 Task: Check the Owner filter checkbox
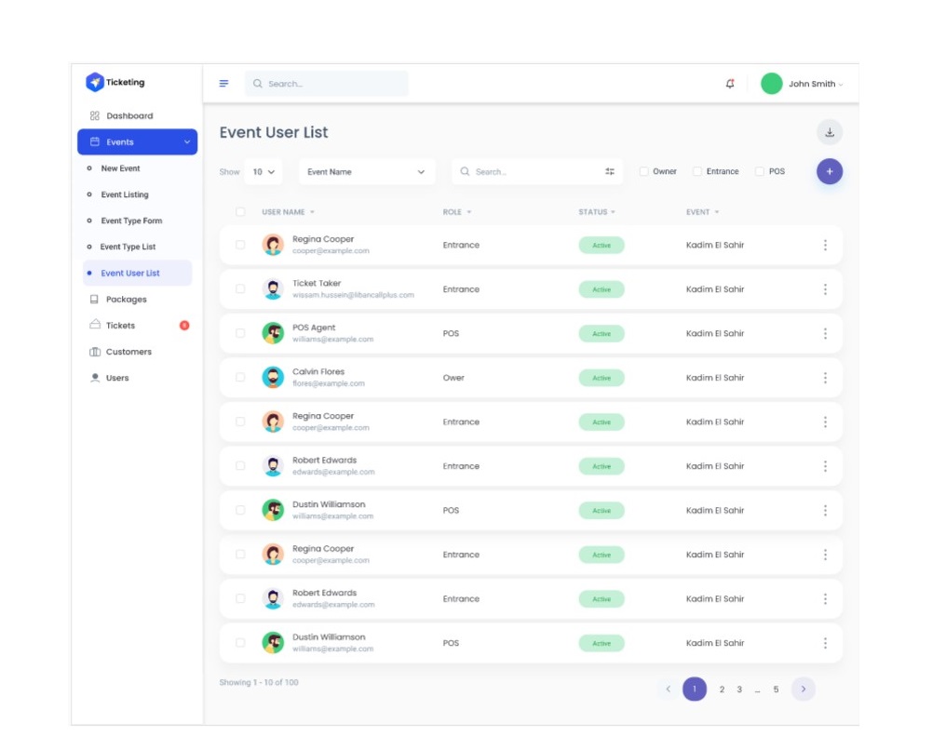(x=642, y=171)
